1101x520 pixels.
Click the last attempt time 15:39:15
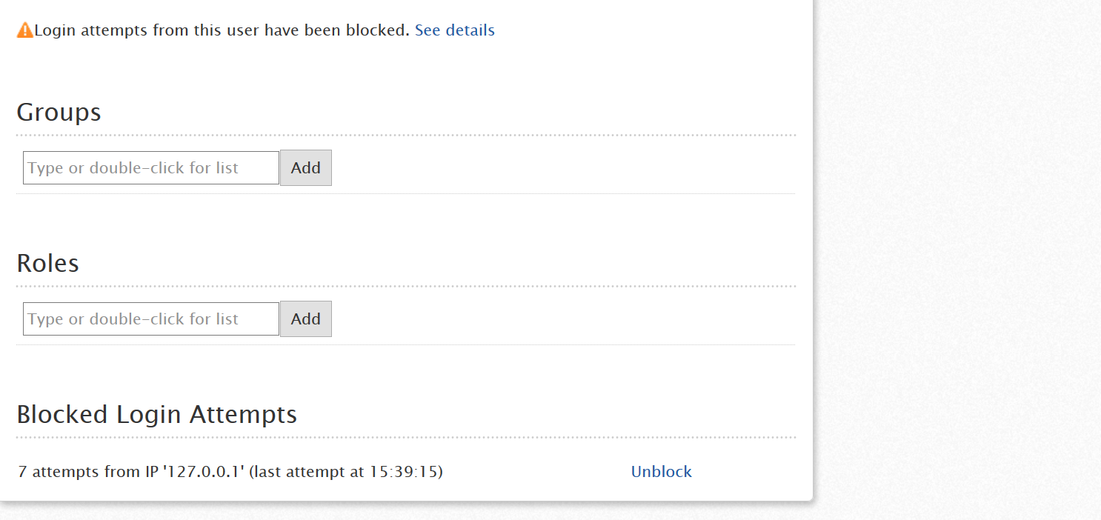point(404,472)
